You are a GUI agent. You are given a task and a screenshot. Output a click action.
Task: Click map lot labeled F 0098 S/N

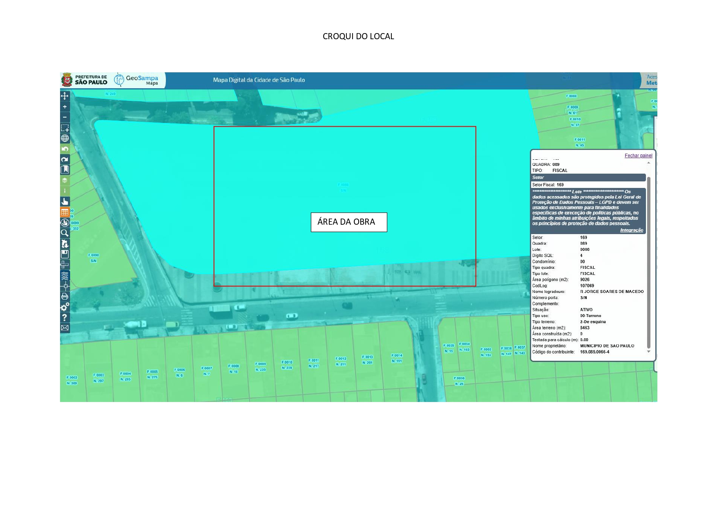coord(94,258)
